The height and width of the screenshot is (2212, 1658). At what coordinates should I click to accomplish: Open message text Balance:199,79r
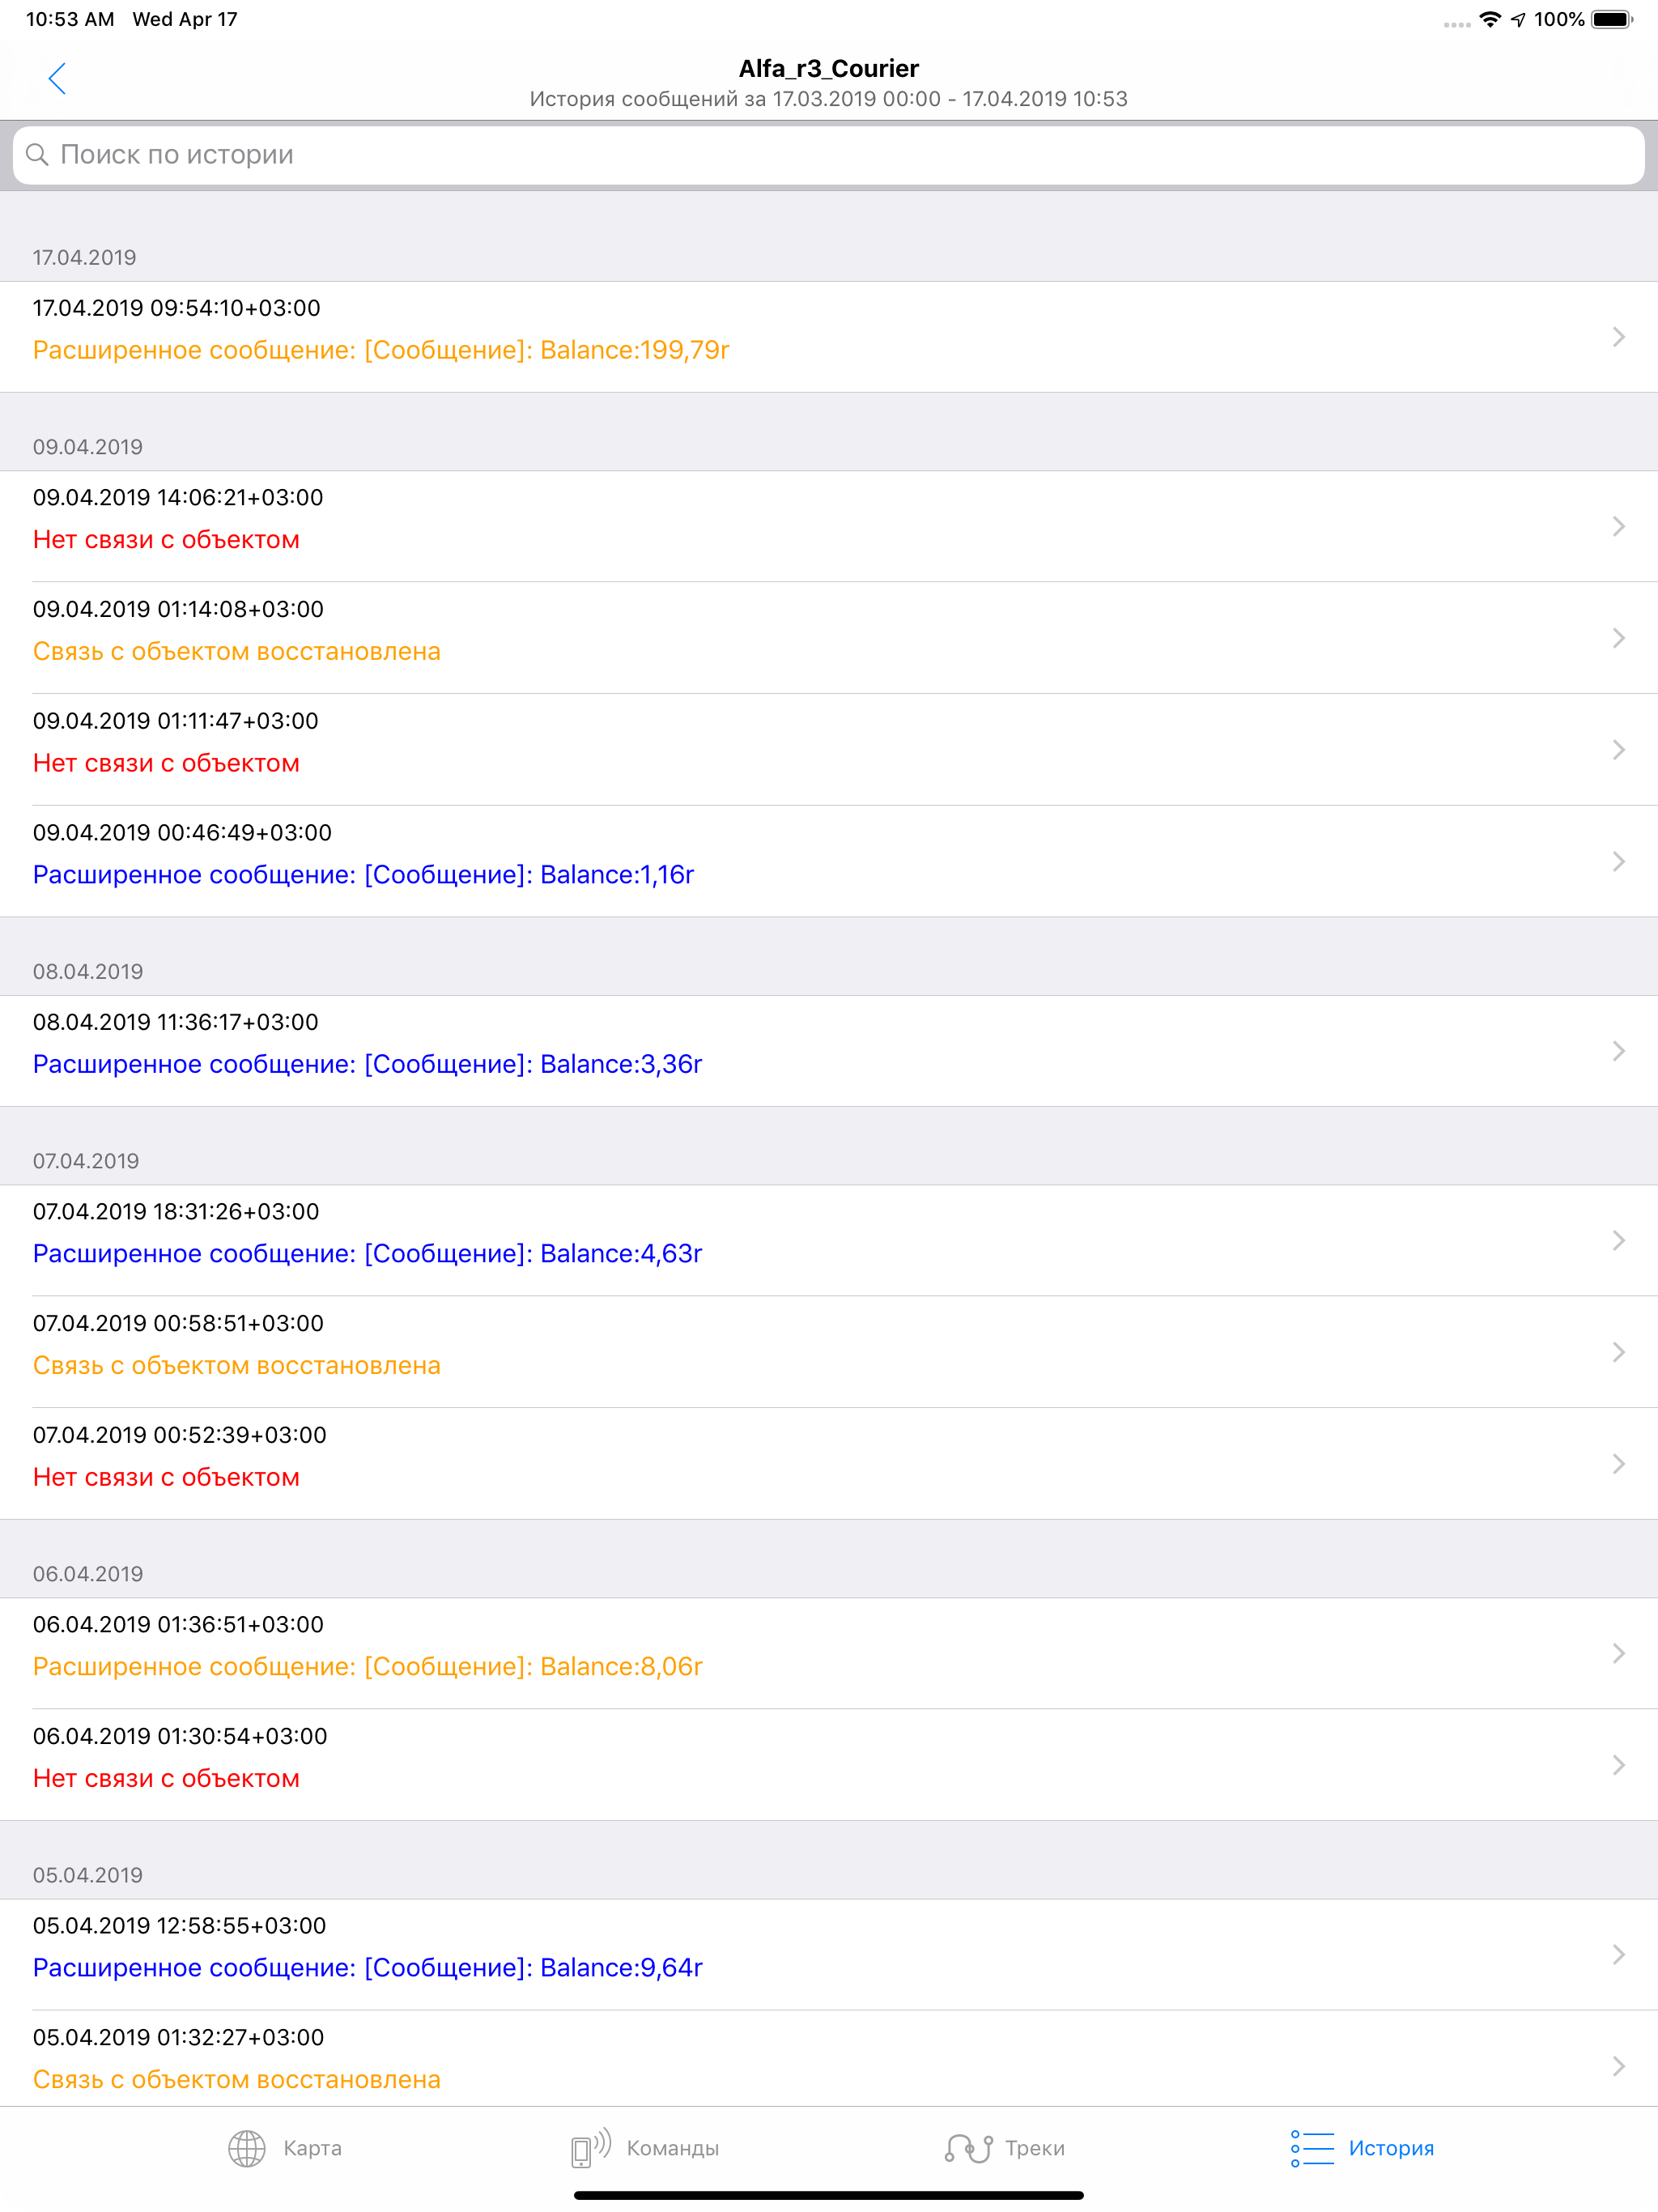381,350
